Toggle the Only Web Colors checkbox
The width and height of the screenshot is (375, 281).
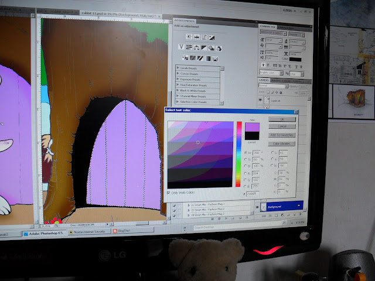point(169,193)
